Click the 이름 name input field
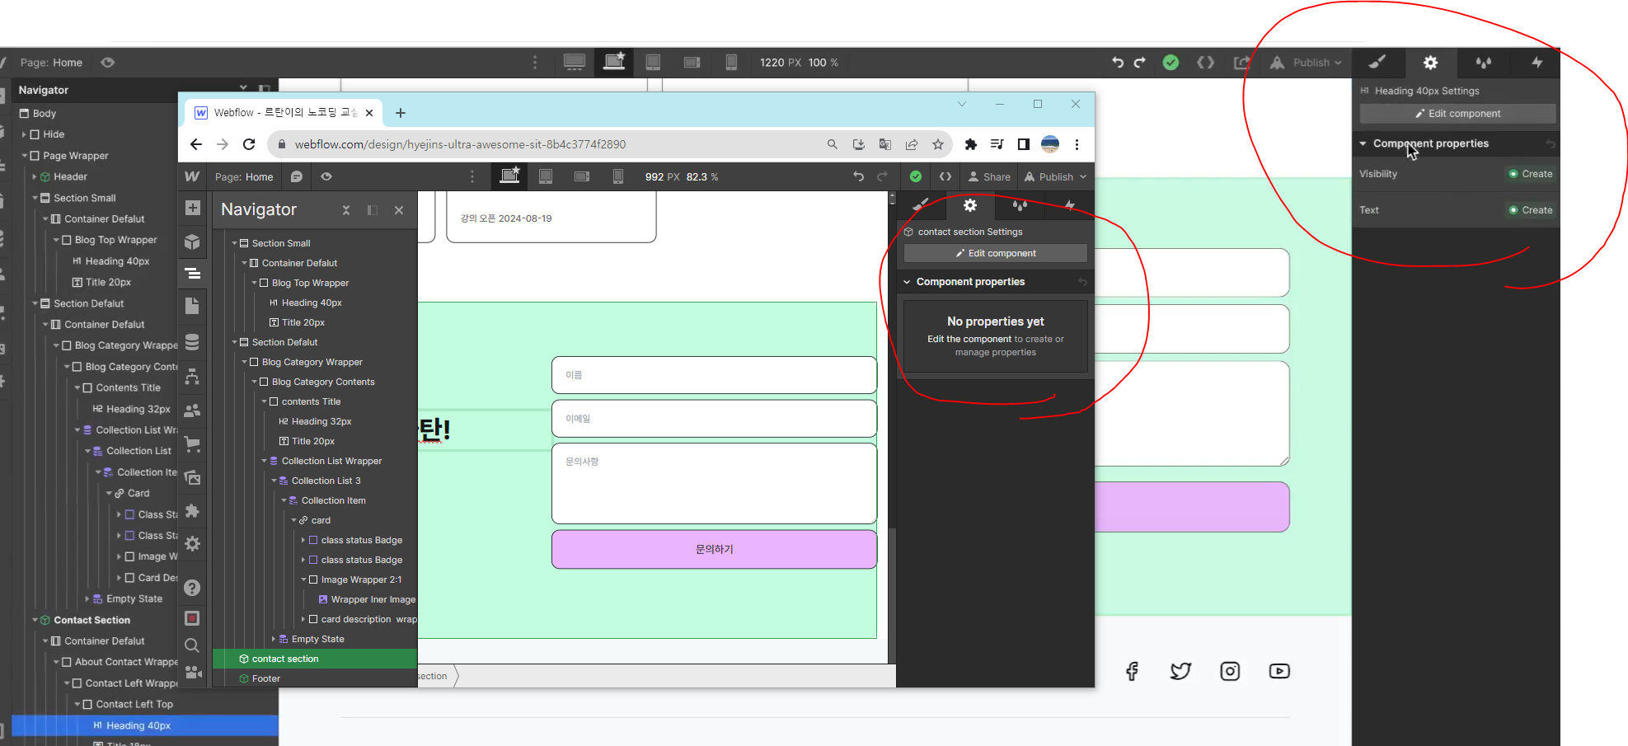Screen dimensions: 1628x746 pyautogui.click(x=714, y=375)
